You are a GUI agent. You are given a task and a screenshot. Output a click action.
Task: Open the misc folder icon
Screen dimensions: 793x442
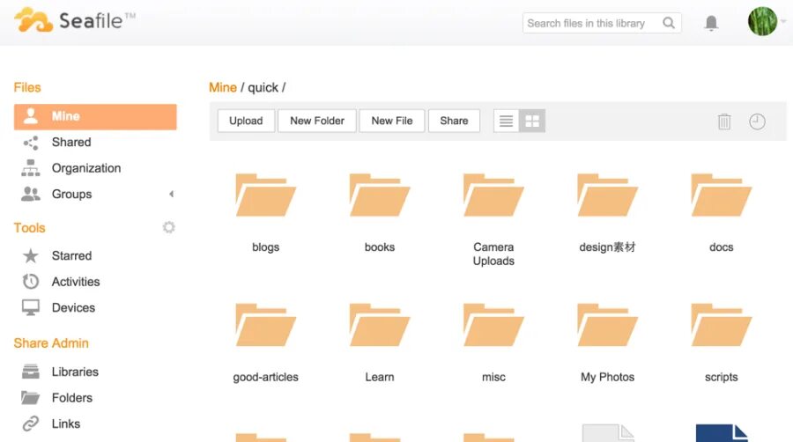click(493, 325)
